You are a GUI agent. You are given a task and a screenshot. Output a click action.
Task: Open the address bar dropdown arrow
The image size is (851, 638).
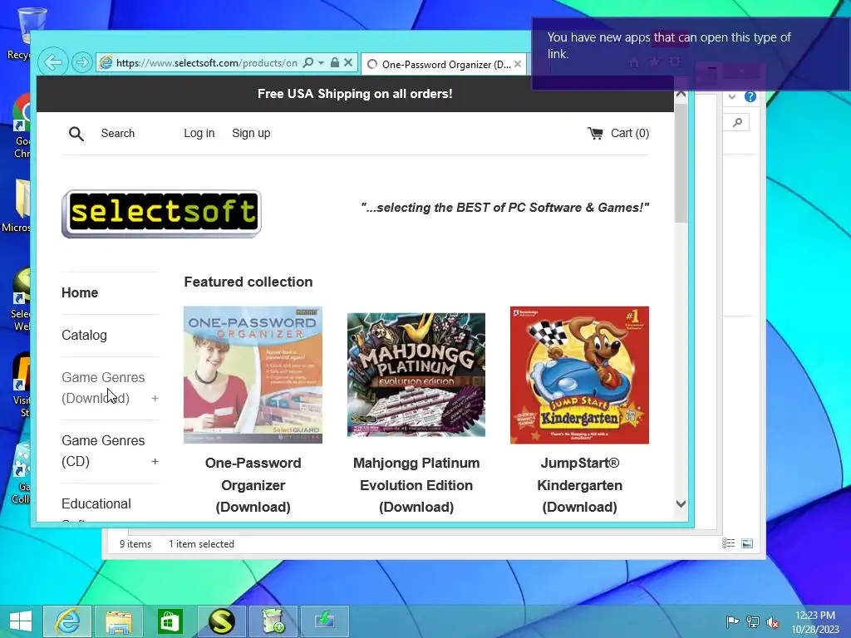[x=322, y=62]
